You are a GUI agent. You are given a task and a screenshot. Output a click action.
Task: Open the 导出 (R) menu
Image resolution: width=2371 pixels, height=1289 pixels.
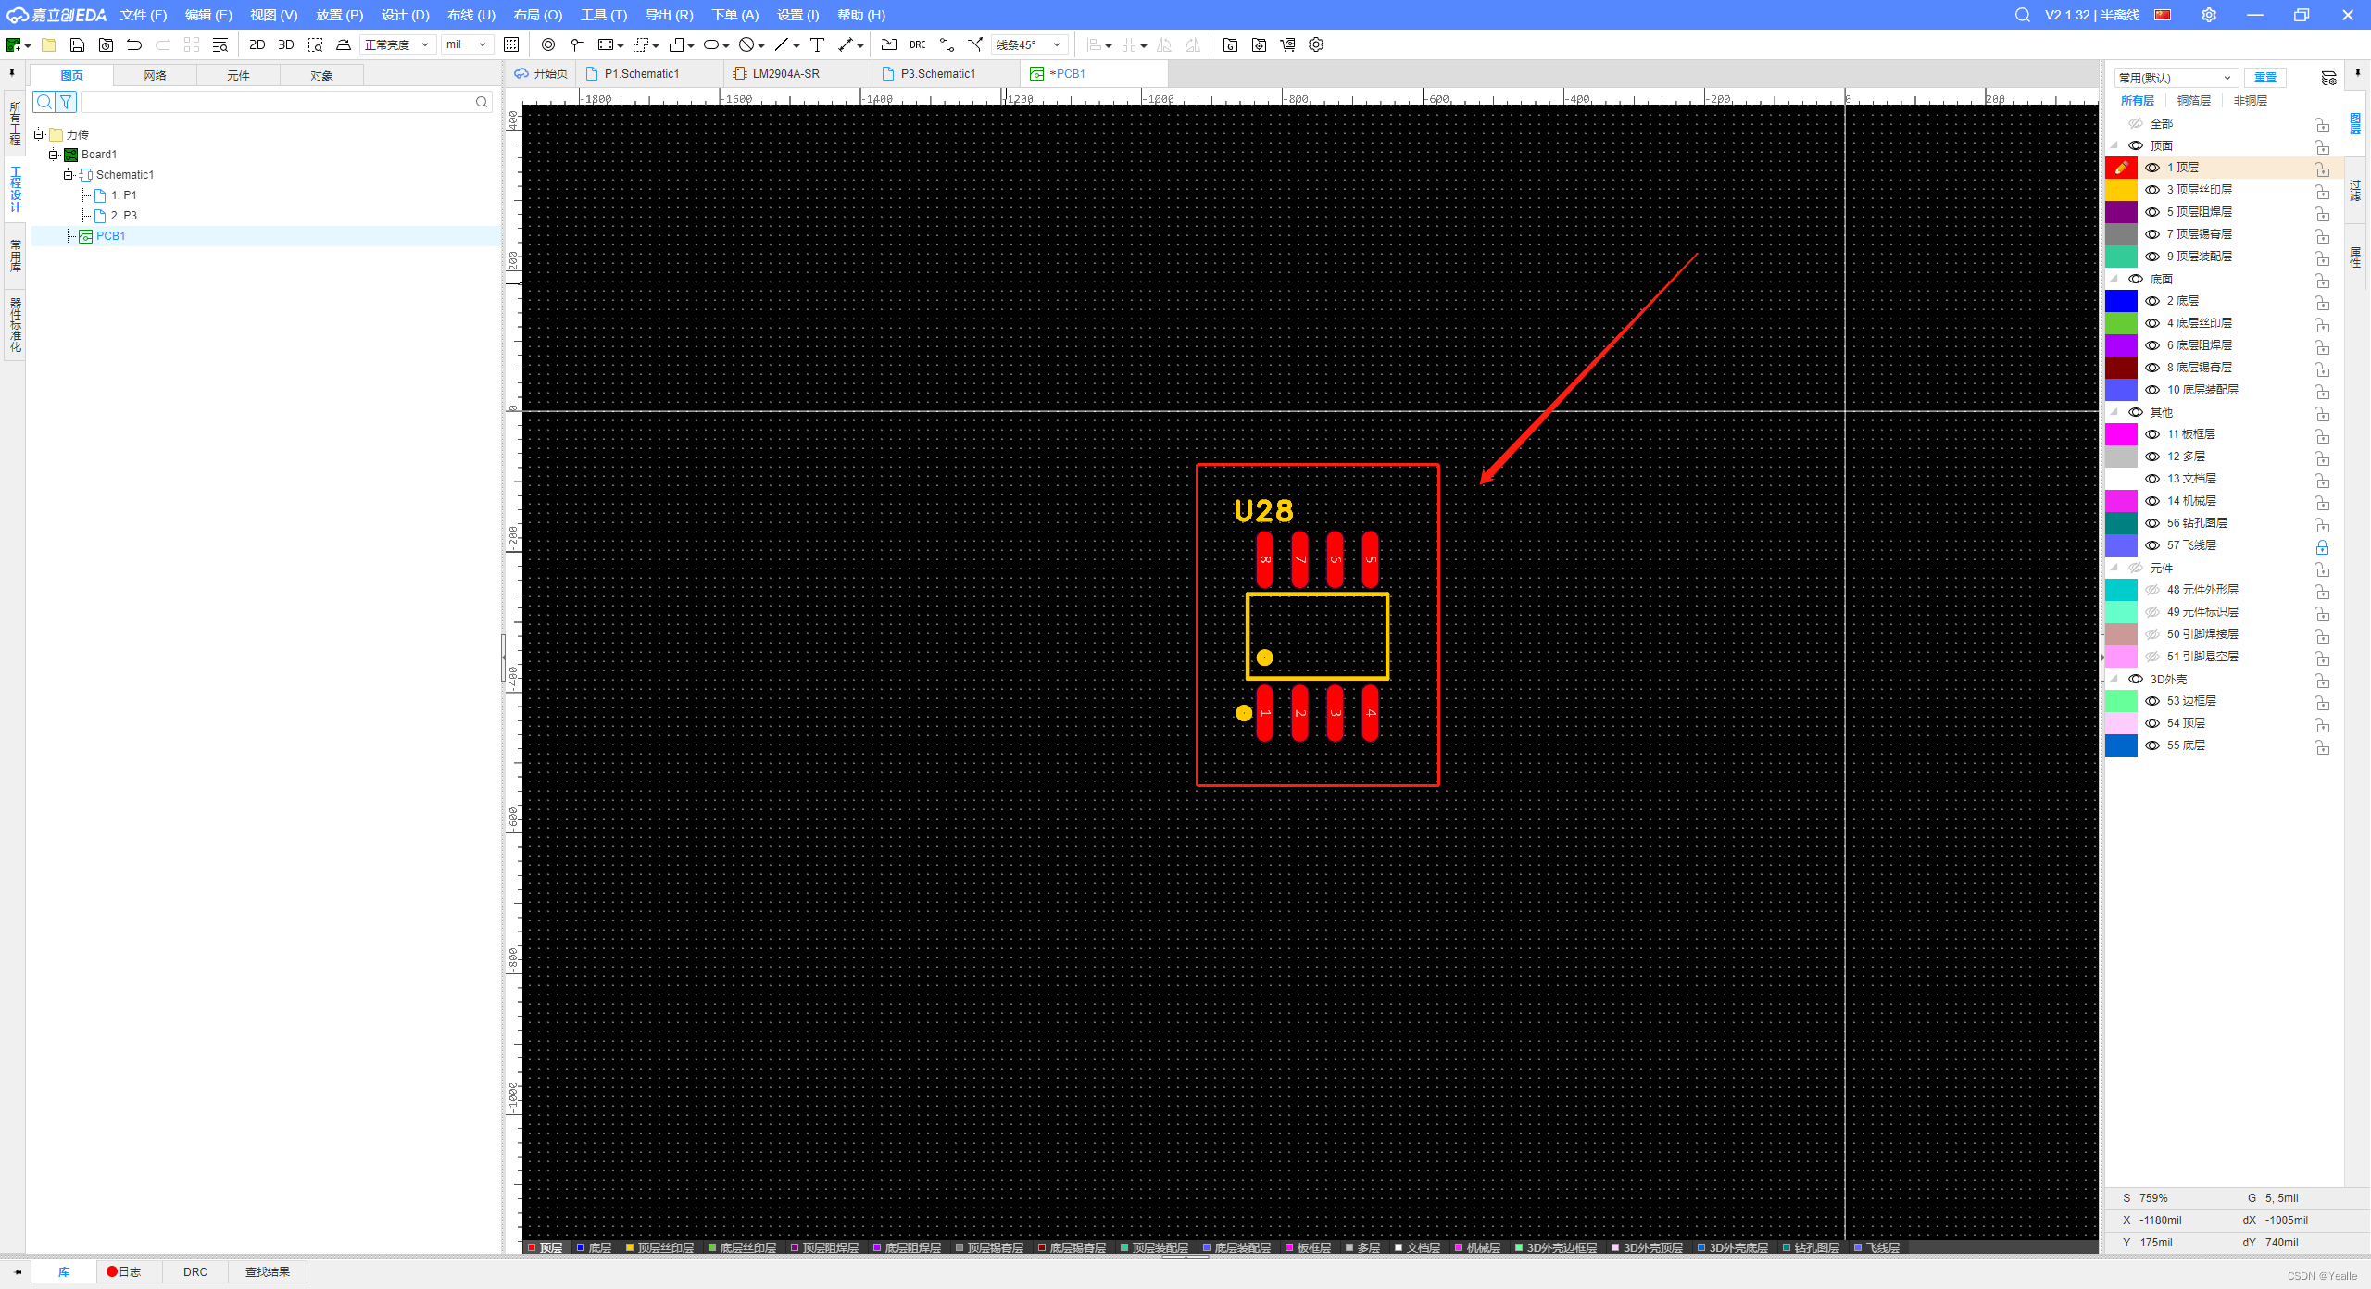pos(670,15)
